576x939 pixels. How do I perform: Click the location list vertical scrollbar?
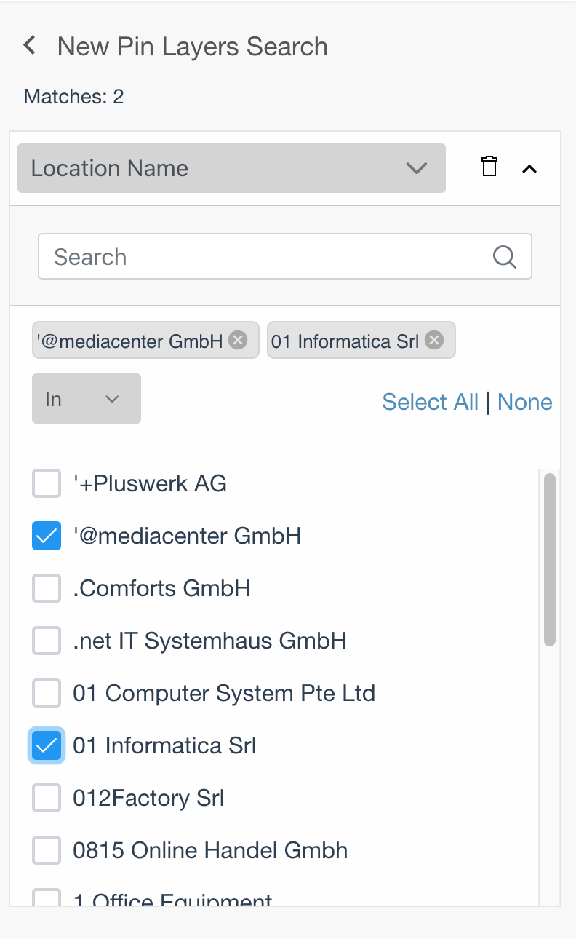(550, 559)
